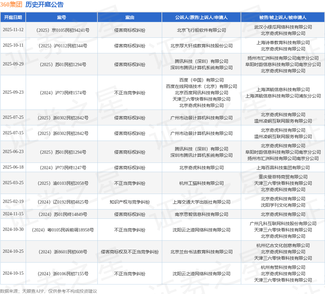Screen dimensions: 325x294
Task: Click defendant 上海诗香教育科技有限公司
Action: pyautogui.click(x=283, y=43)
